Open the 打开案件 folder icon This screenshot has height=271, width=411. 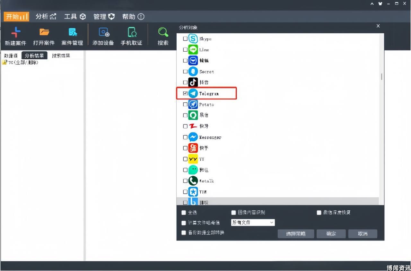[x=44, y=32]
